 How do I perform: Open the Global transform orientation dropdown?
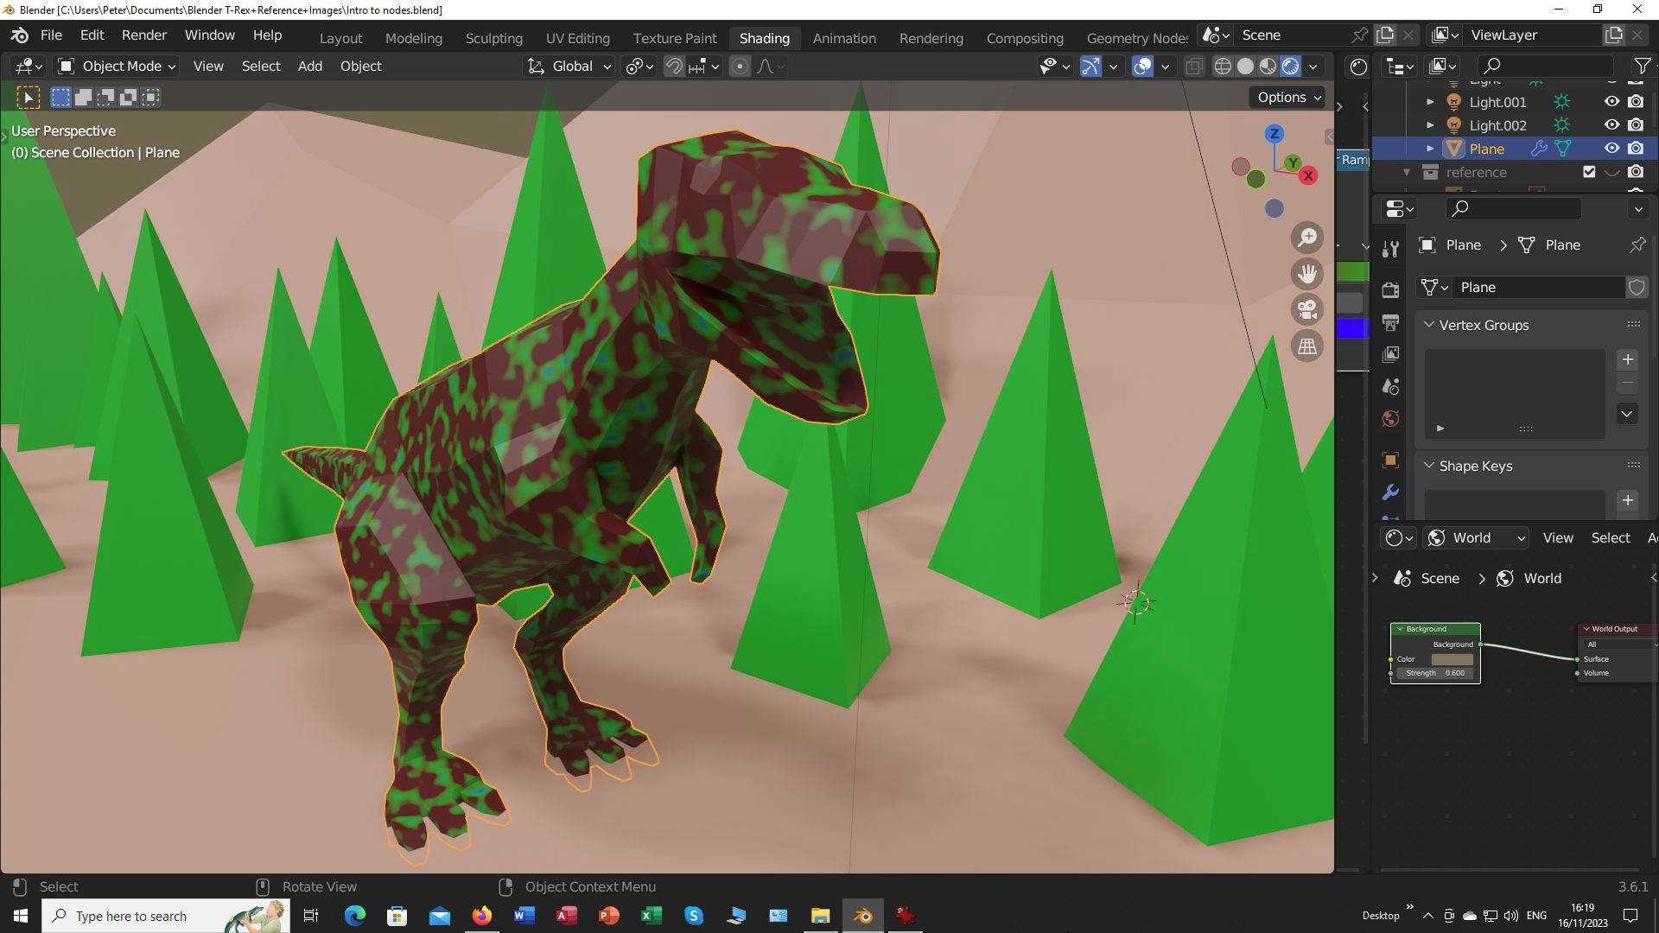570,67
